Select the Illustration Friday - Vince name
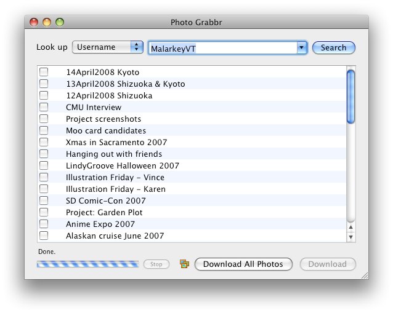393x313 pixels. [x=115, y=177]
